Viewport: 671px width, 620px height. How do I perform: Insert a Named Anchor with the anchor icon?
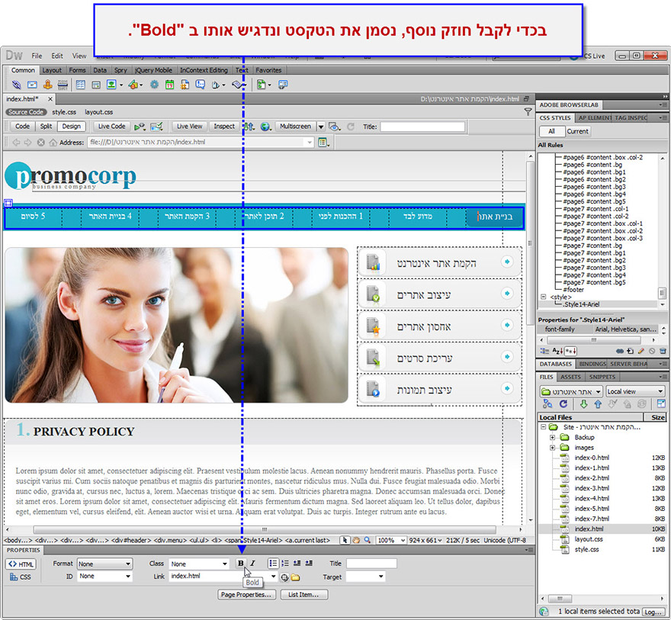[x=47, y=85]
